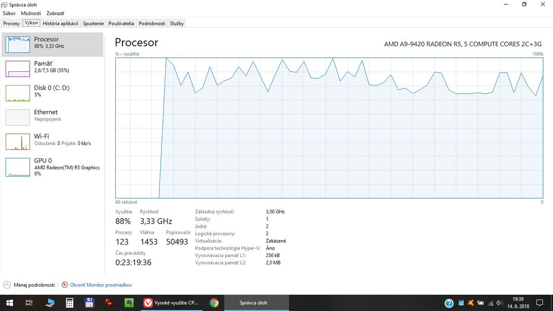Click the Virtualizácia value Zakázané
Viewport: 553px width, 311px height.
pos(276,241)
